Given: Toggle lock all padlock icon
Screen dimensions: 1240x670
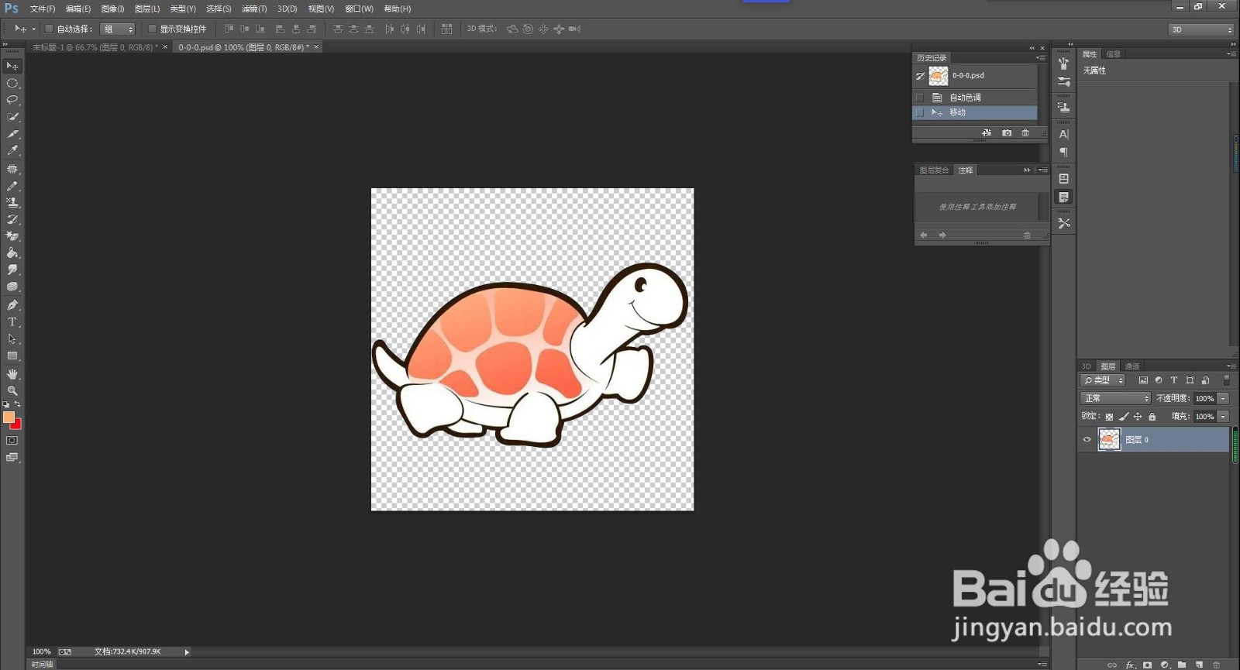Looking at the screenshot, I should [1152, 417].
